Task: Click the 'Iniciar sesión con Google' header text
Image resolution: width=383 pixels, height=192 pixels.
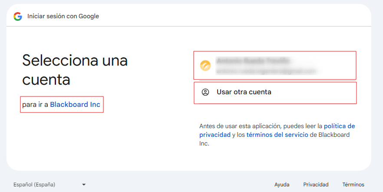Action: click(63, 17)
